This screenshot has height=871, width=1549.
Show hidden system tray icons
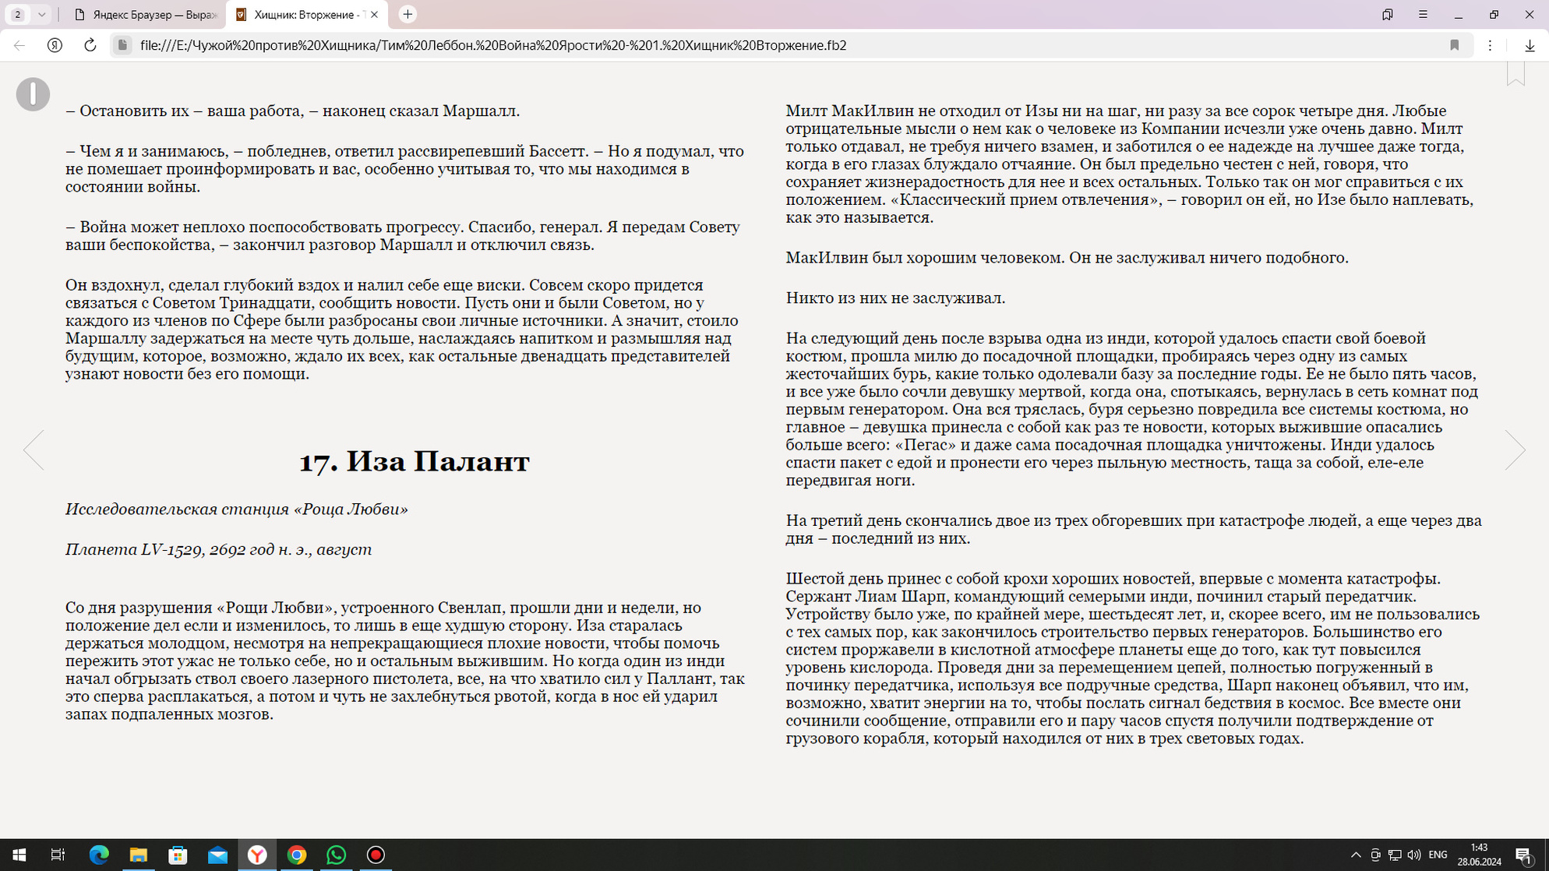click(1356, 855)
